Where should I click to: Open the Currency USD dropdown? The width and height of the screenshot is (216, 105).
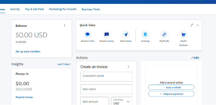click(122, 101)
